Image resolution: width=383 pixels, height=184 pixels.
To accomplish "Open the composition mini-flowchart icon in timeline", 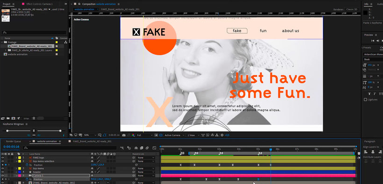I will 122,148.
